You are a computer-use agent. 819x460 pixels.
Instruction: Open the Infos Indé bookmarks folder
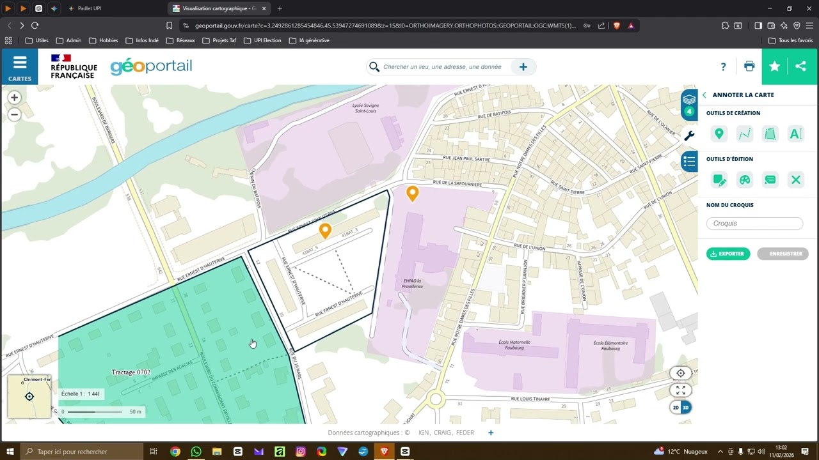tap(141, 40)
